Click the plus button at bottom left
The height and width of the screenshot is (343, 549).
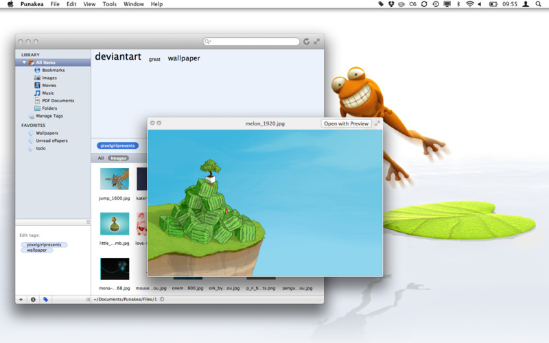pos(21,299)
